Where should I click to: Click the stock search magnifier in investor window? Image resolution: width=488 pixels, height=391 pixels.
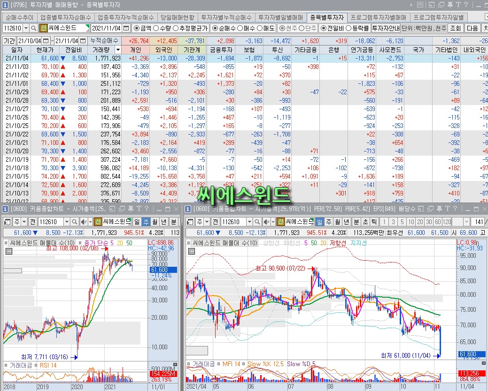(34, 28)
